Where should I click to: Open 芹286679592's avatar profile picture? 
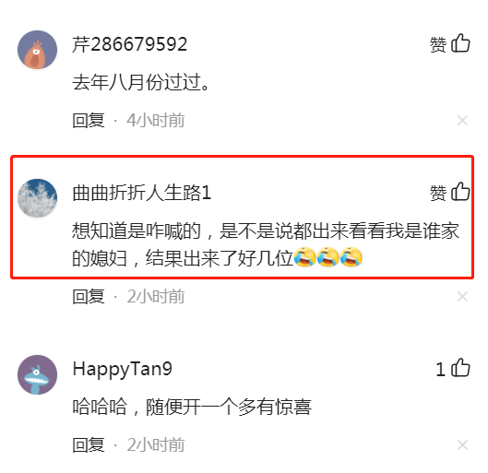coord(37,50)
